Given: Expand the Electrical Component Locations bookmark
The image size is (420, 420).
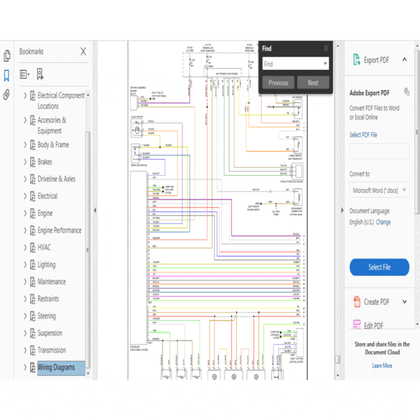Looking at the screenshot, I should coord(25,95).
